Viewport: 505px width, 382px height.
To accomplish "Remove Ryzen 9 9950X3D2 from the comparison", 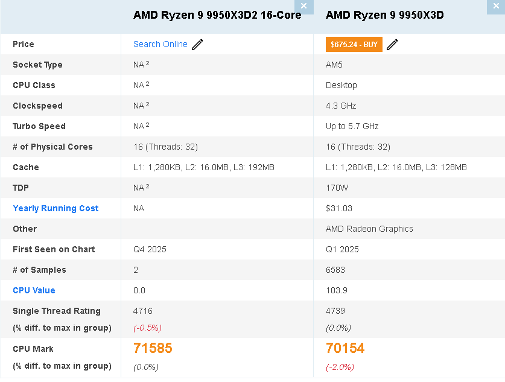I will coord(304,7).
